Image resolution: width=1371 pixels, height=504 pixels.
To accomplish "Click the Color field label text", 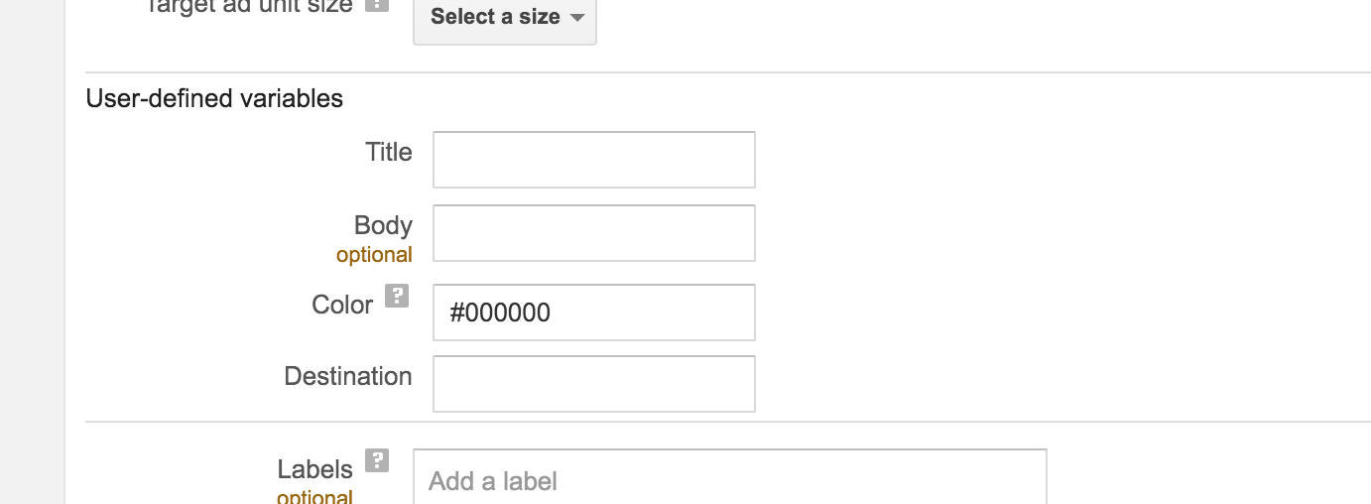I will click(x=342, y=305).
